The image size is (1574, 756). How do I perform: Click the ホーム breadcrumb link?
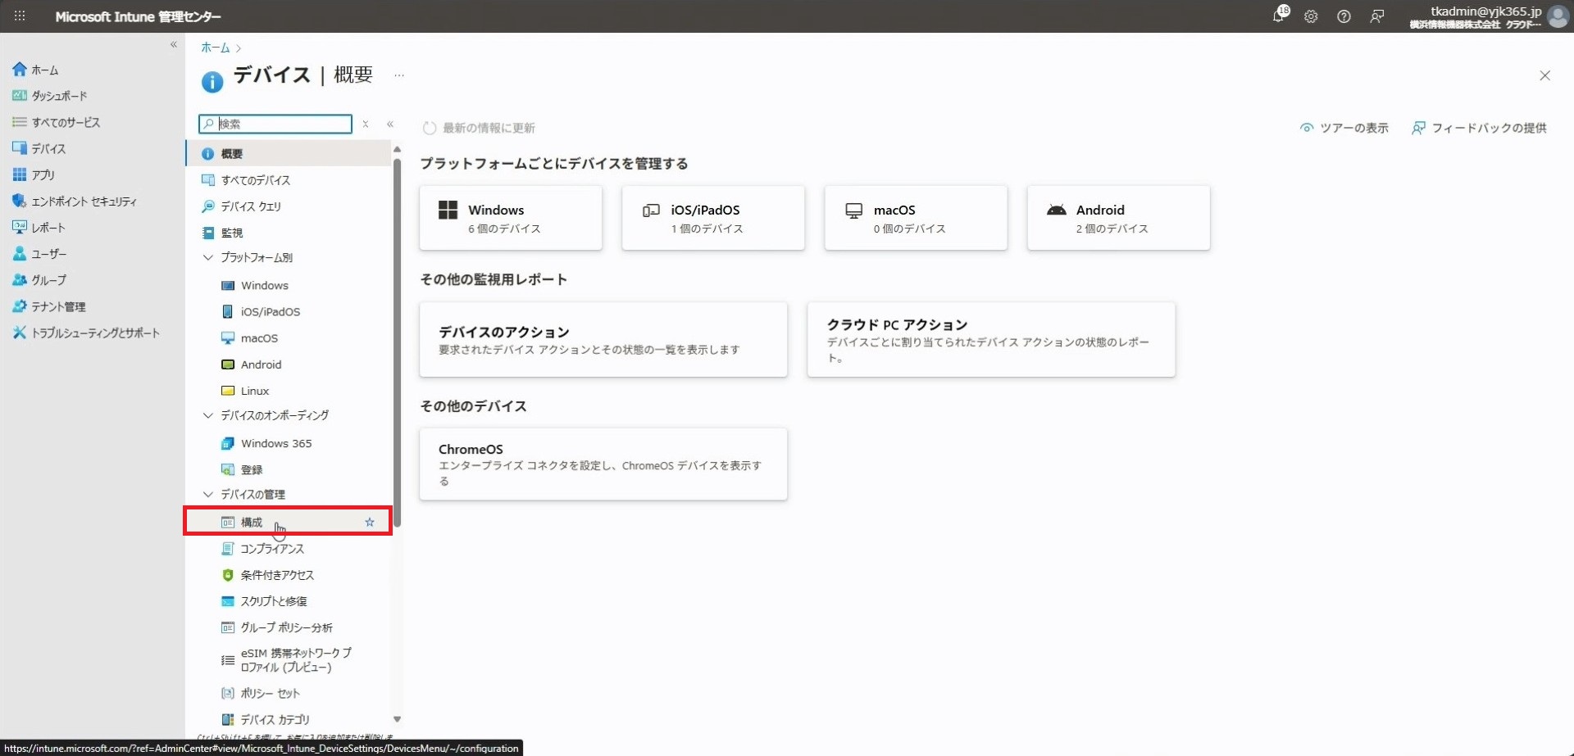pos(216,48)
